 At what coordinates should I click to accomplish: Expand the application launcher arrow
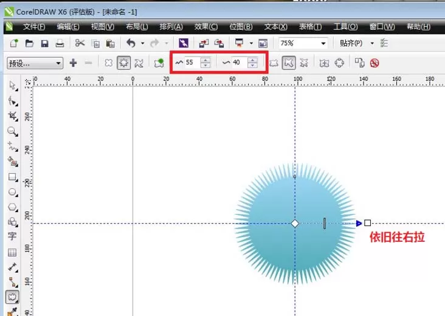point(251,43)
